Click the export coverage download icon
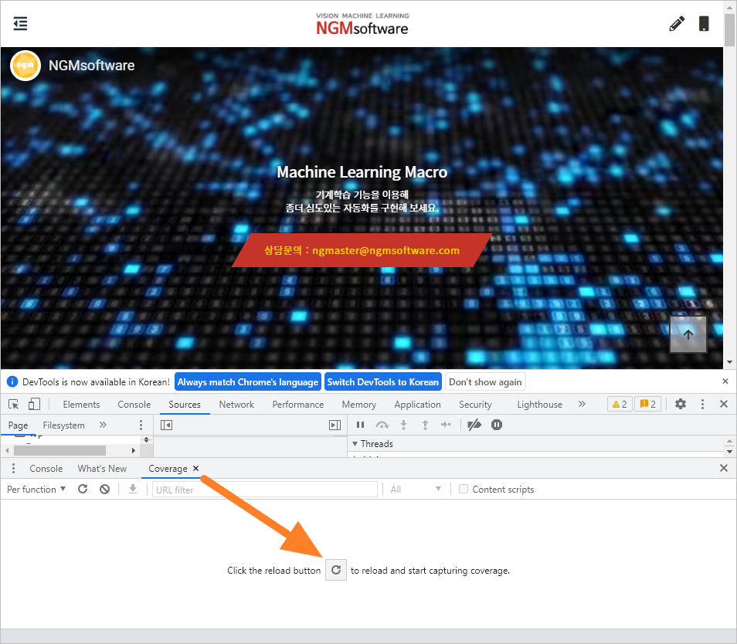The height and width of the screenshot is (644, 737). pos(133,489)
